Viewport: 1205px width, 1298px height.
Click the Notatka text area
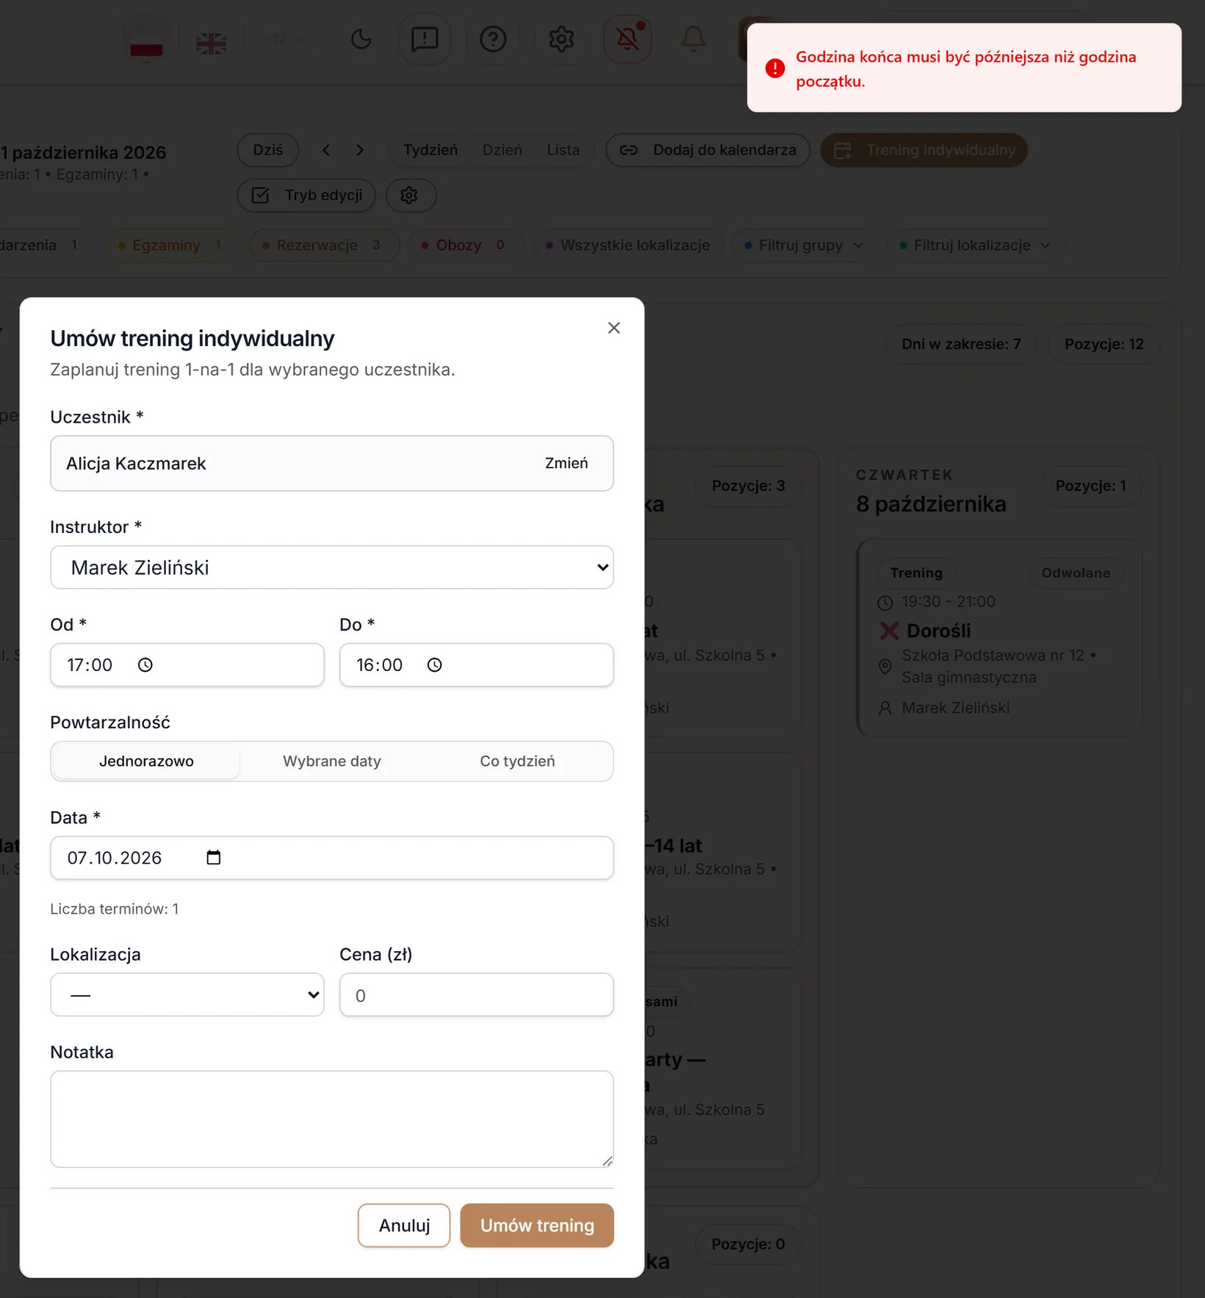coord(332,1119)
